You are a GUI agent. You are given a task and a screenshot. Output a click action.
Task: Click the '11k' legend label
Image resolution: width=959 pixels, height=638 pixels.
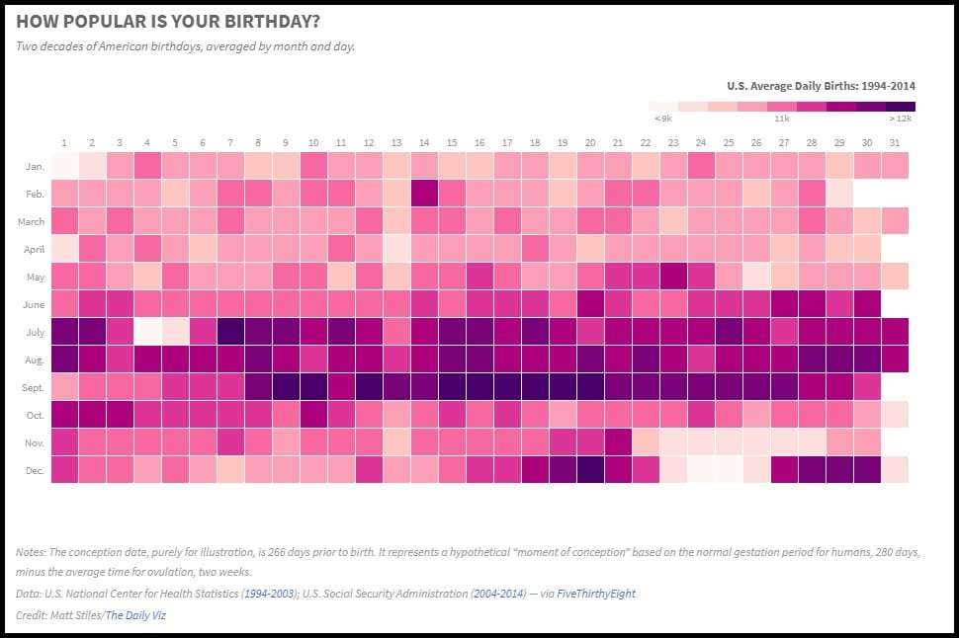(x=781, y=119)
